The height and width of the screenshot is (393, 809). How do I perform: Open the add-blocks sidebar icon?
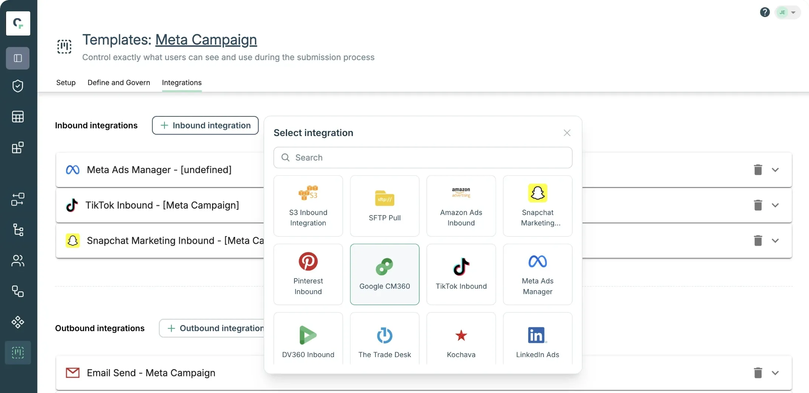[x=18, y=147]
